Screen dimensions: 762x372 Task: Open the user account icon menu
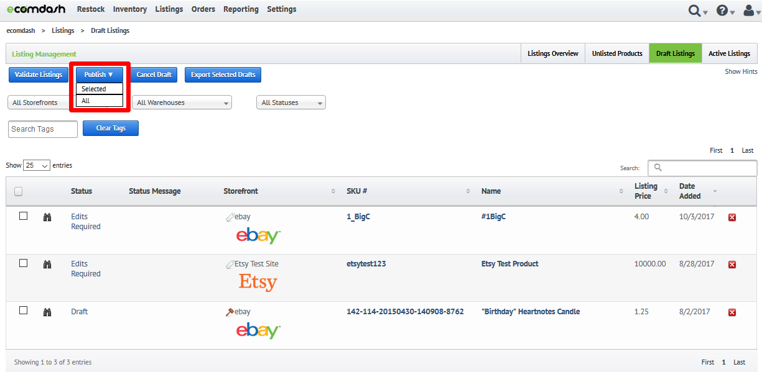click(x=749, y=10)
